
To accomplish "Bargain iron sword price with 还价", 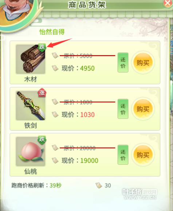I will click(123, 109).
